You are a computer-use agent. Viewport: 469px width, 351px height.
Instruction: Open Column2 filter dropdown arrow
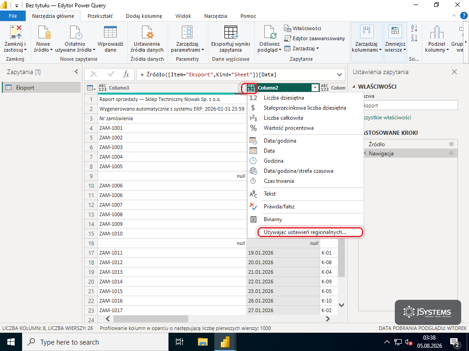pyautogui.click(x=315, y=88)
